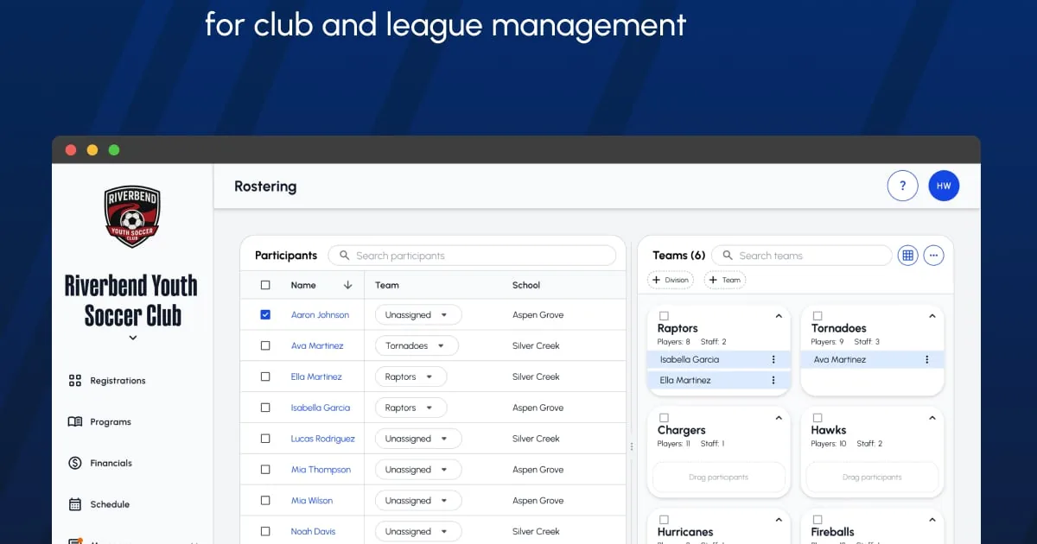Image resolution: width=1037 pixels, height=544 pixels.
Task: Check Isabella Garcia's row checkbox
Action: point(265,408)
